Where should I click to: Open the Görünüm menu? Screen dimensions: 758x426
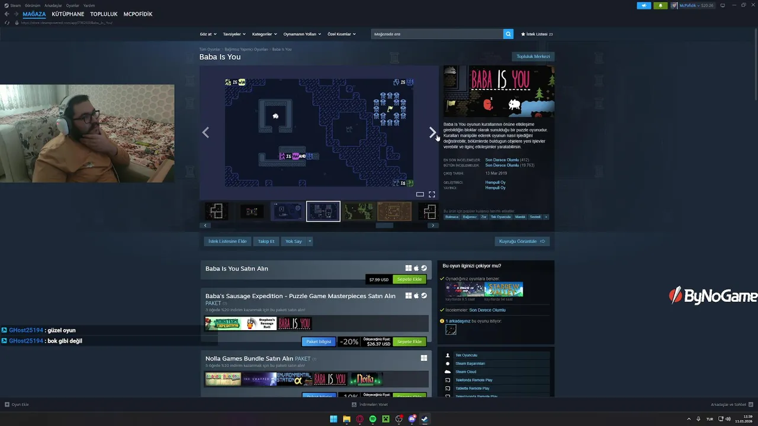[33, 5]
